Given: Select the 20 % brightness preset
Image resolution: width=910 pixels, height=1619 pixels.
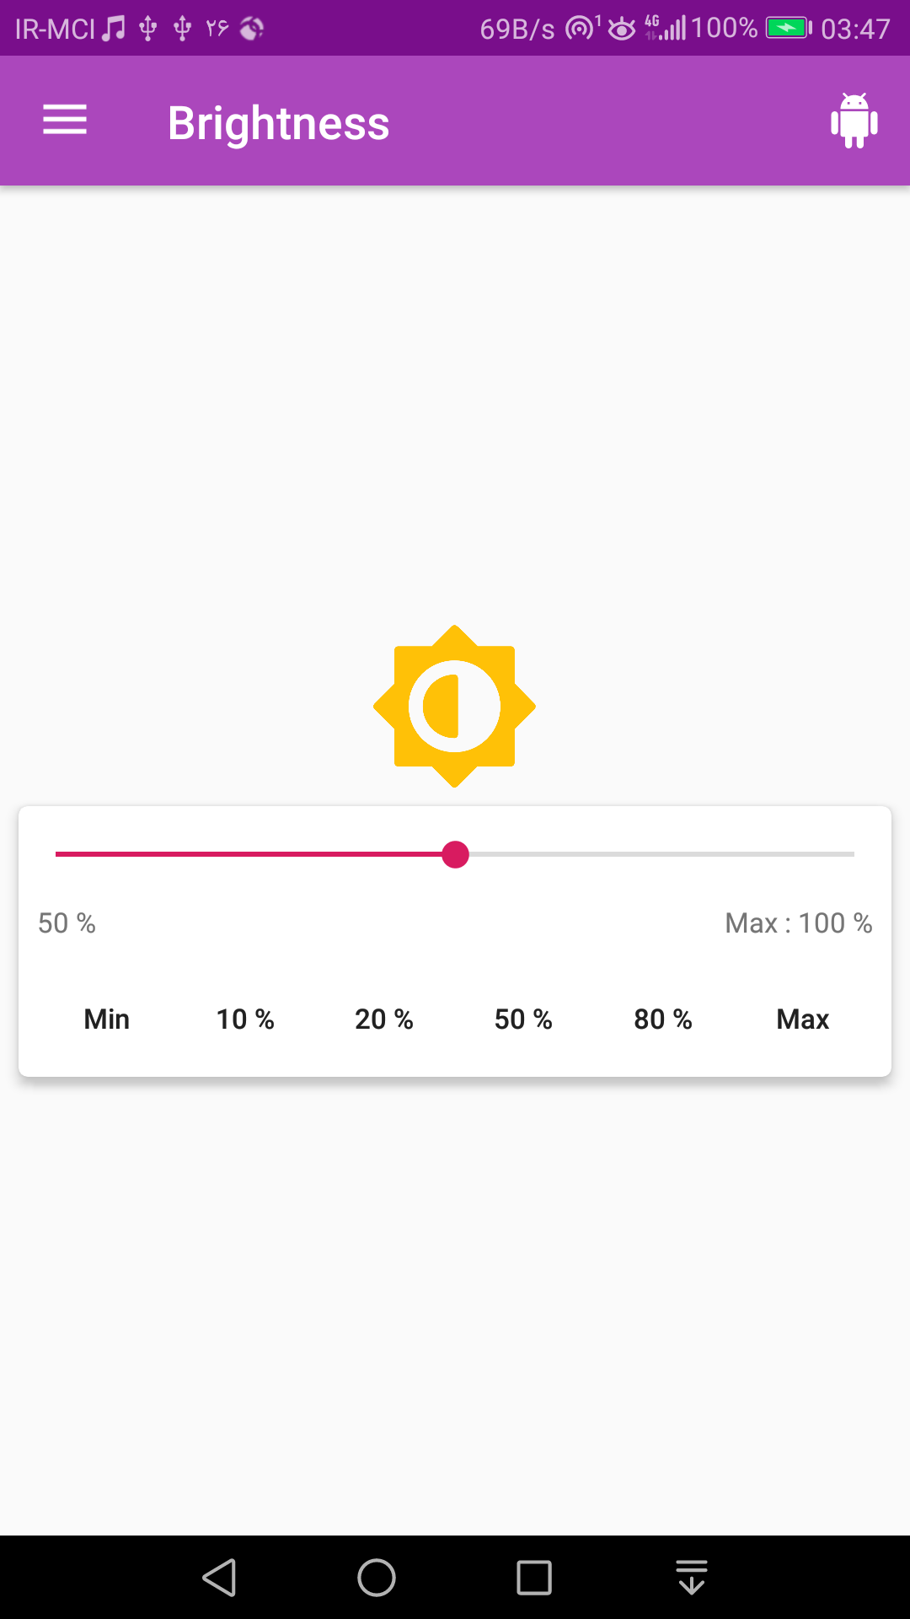Looking at the screenshot, I should point(384,1019).
